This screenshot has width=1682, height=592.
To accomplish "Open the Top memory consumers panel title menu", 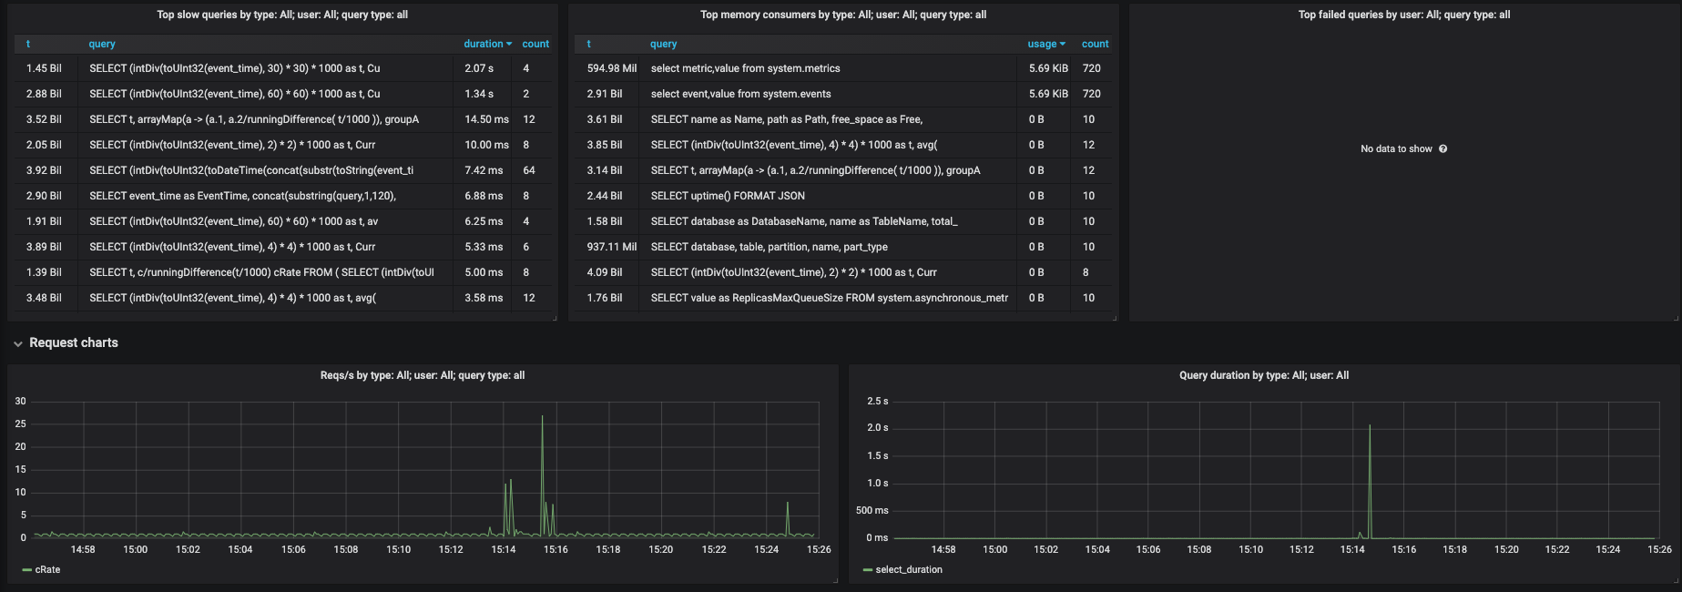I will (843, 15).
